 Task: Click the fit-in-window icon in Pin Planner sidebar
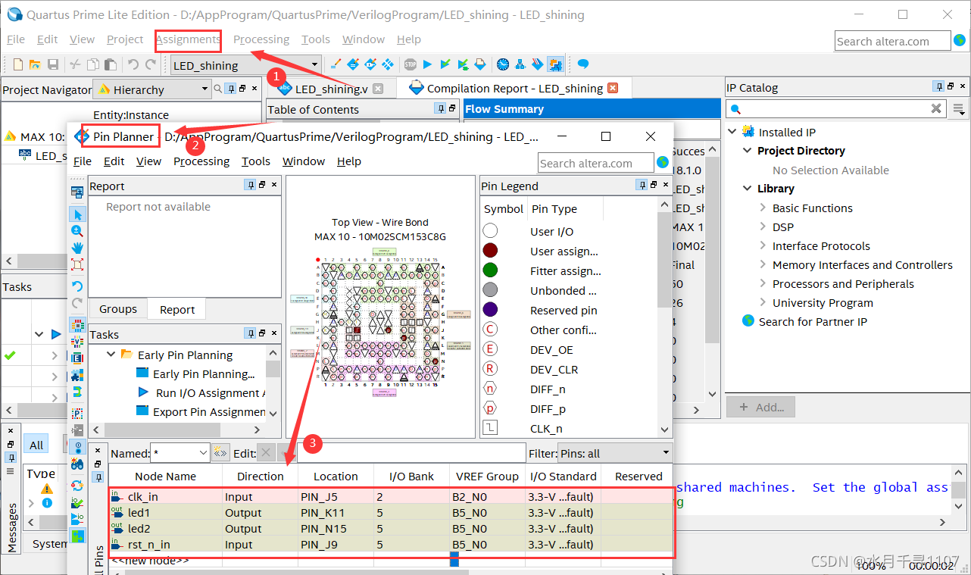(x=77, y=264)
